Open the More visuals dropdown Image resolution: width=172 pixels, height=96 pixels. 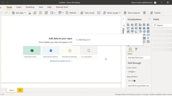tap(112, 13)
